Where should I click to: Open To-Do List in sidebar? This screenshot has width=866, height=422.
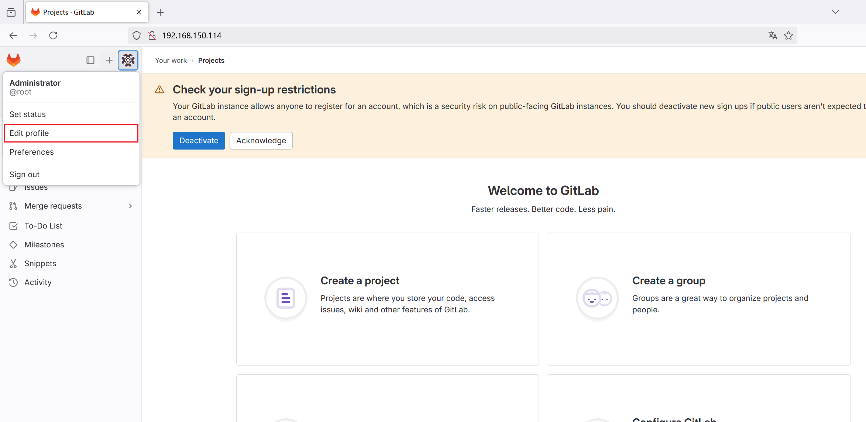click(71, 226)
